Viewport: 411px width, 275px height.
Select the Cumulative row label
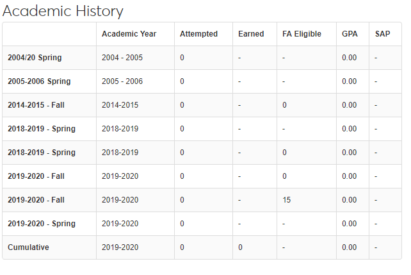click(x=28, y=247)
